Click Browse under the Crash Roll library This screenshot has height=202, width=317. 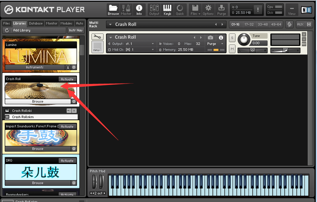click(38, 102)
